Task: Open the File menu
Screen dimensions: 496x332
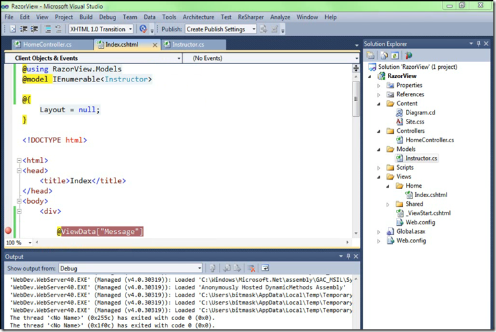Action: 9,17
